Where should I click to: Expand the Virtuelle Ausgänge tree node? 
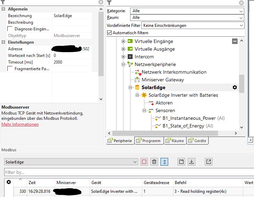123,49
